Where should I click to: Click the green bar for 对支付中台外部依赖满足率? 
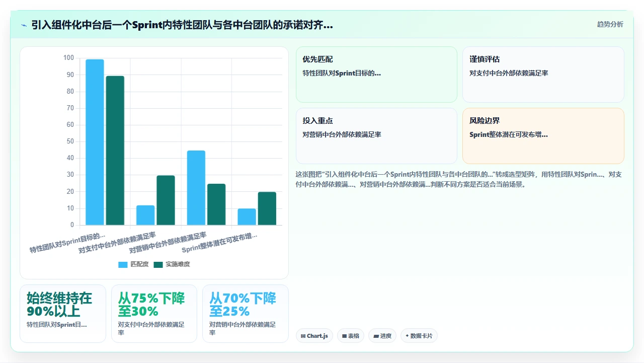166,200
